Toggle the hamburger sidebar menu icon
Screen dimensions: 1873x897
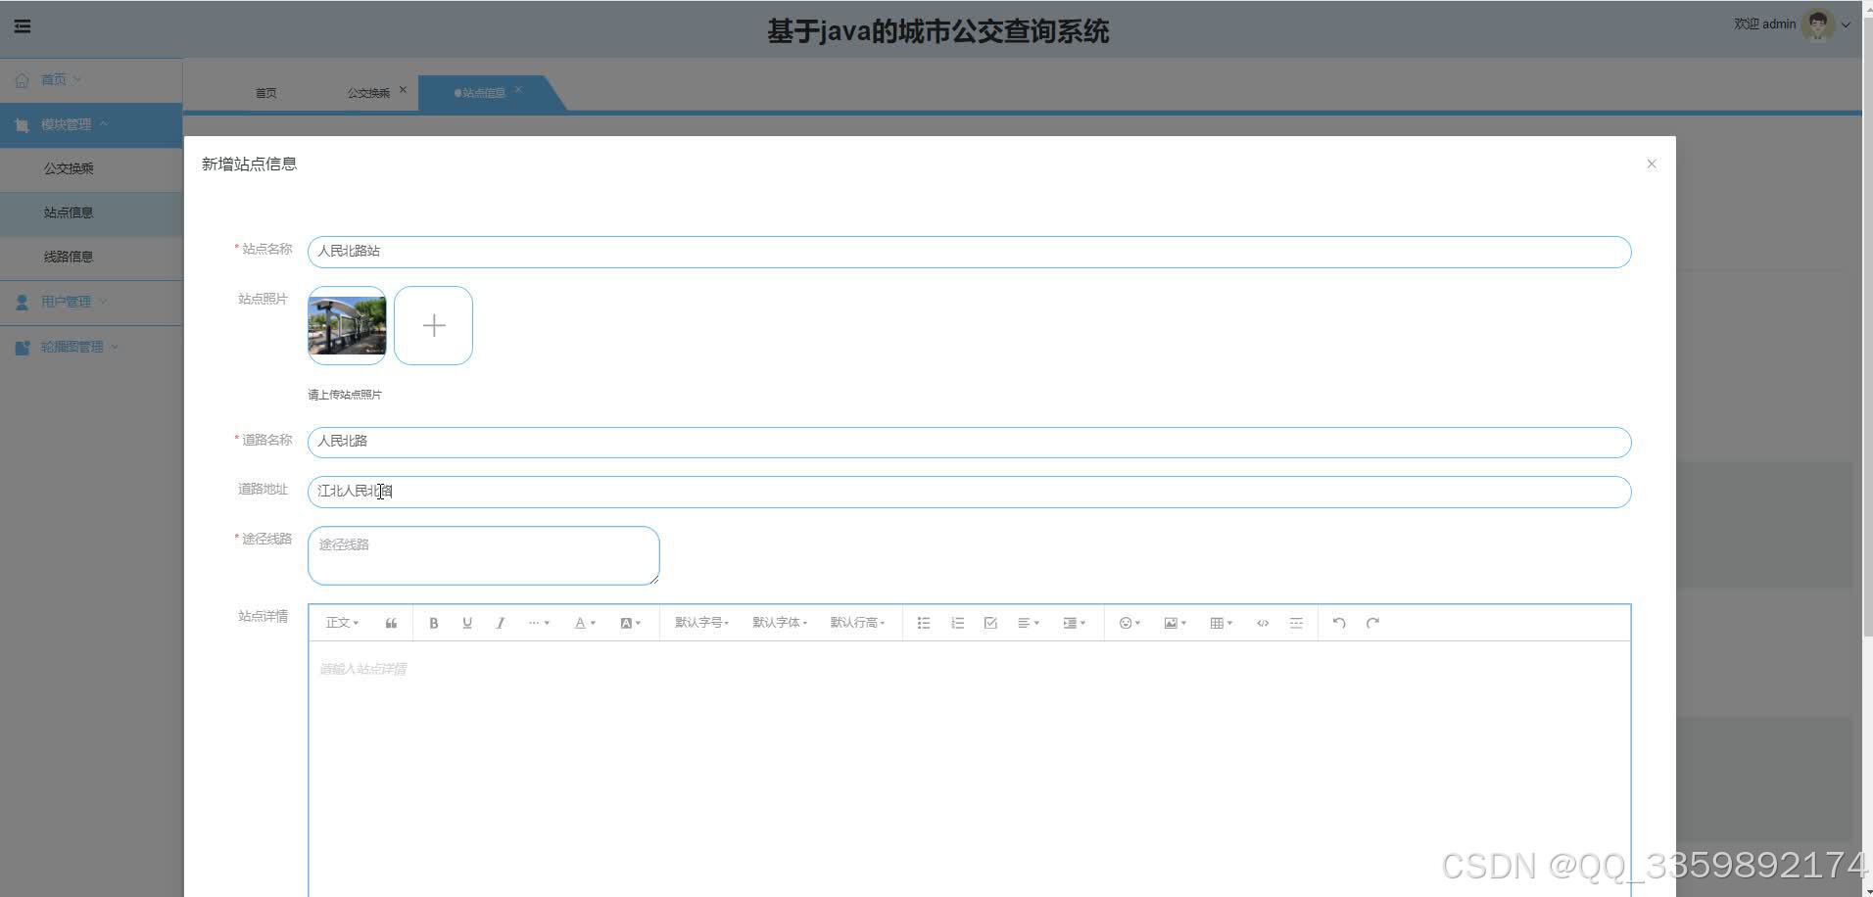[23, 26]
